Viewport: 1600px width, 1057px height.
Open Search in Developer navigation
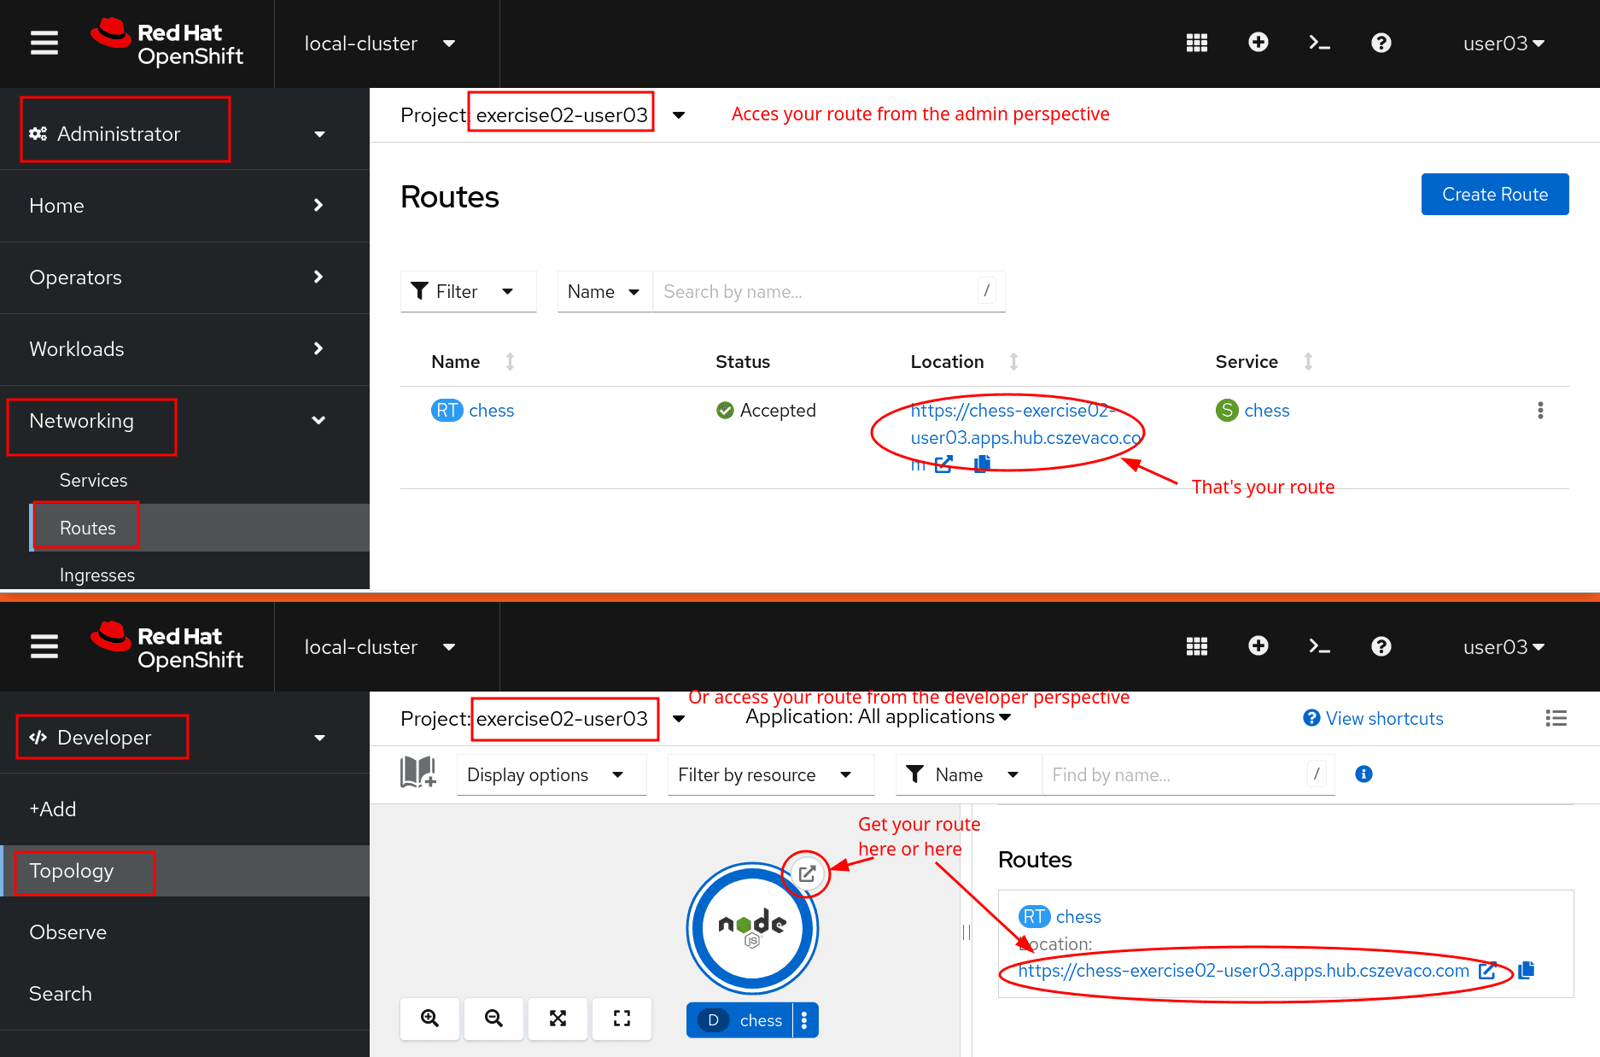(x=184, y=994)
